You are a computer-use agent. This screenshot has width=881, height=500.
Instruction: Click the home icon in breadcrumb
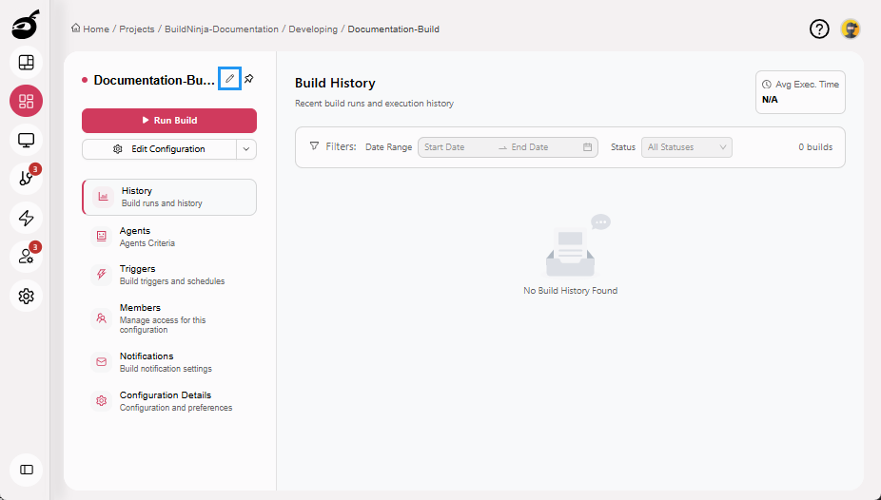(75, 29)
